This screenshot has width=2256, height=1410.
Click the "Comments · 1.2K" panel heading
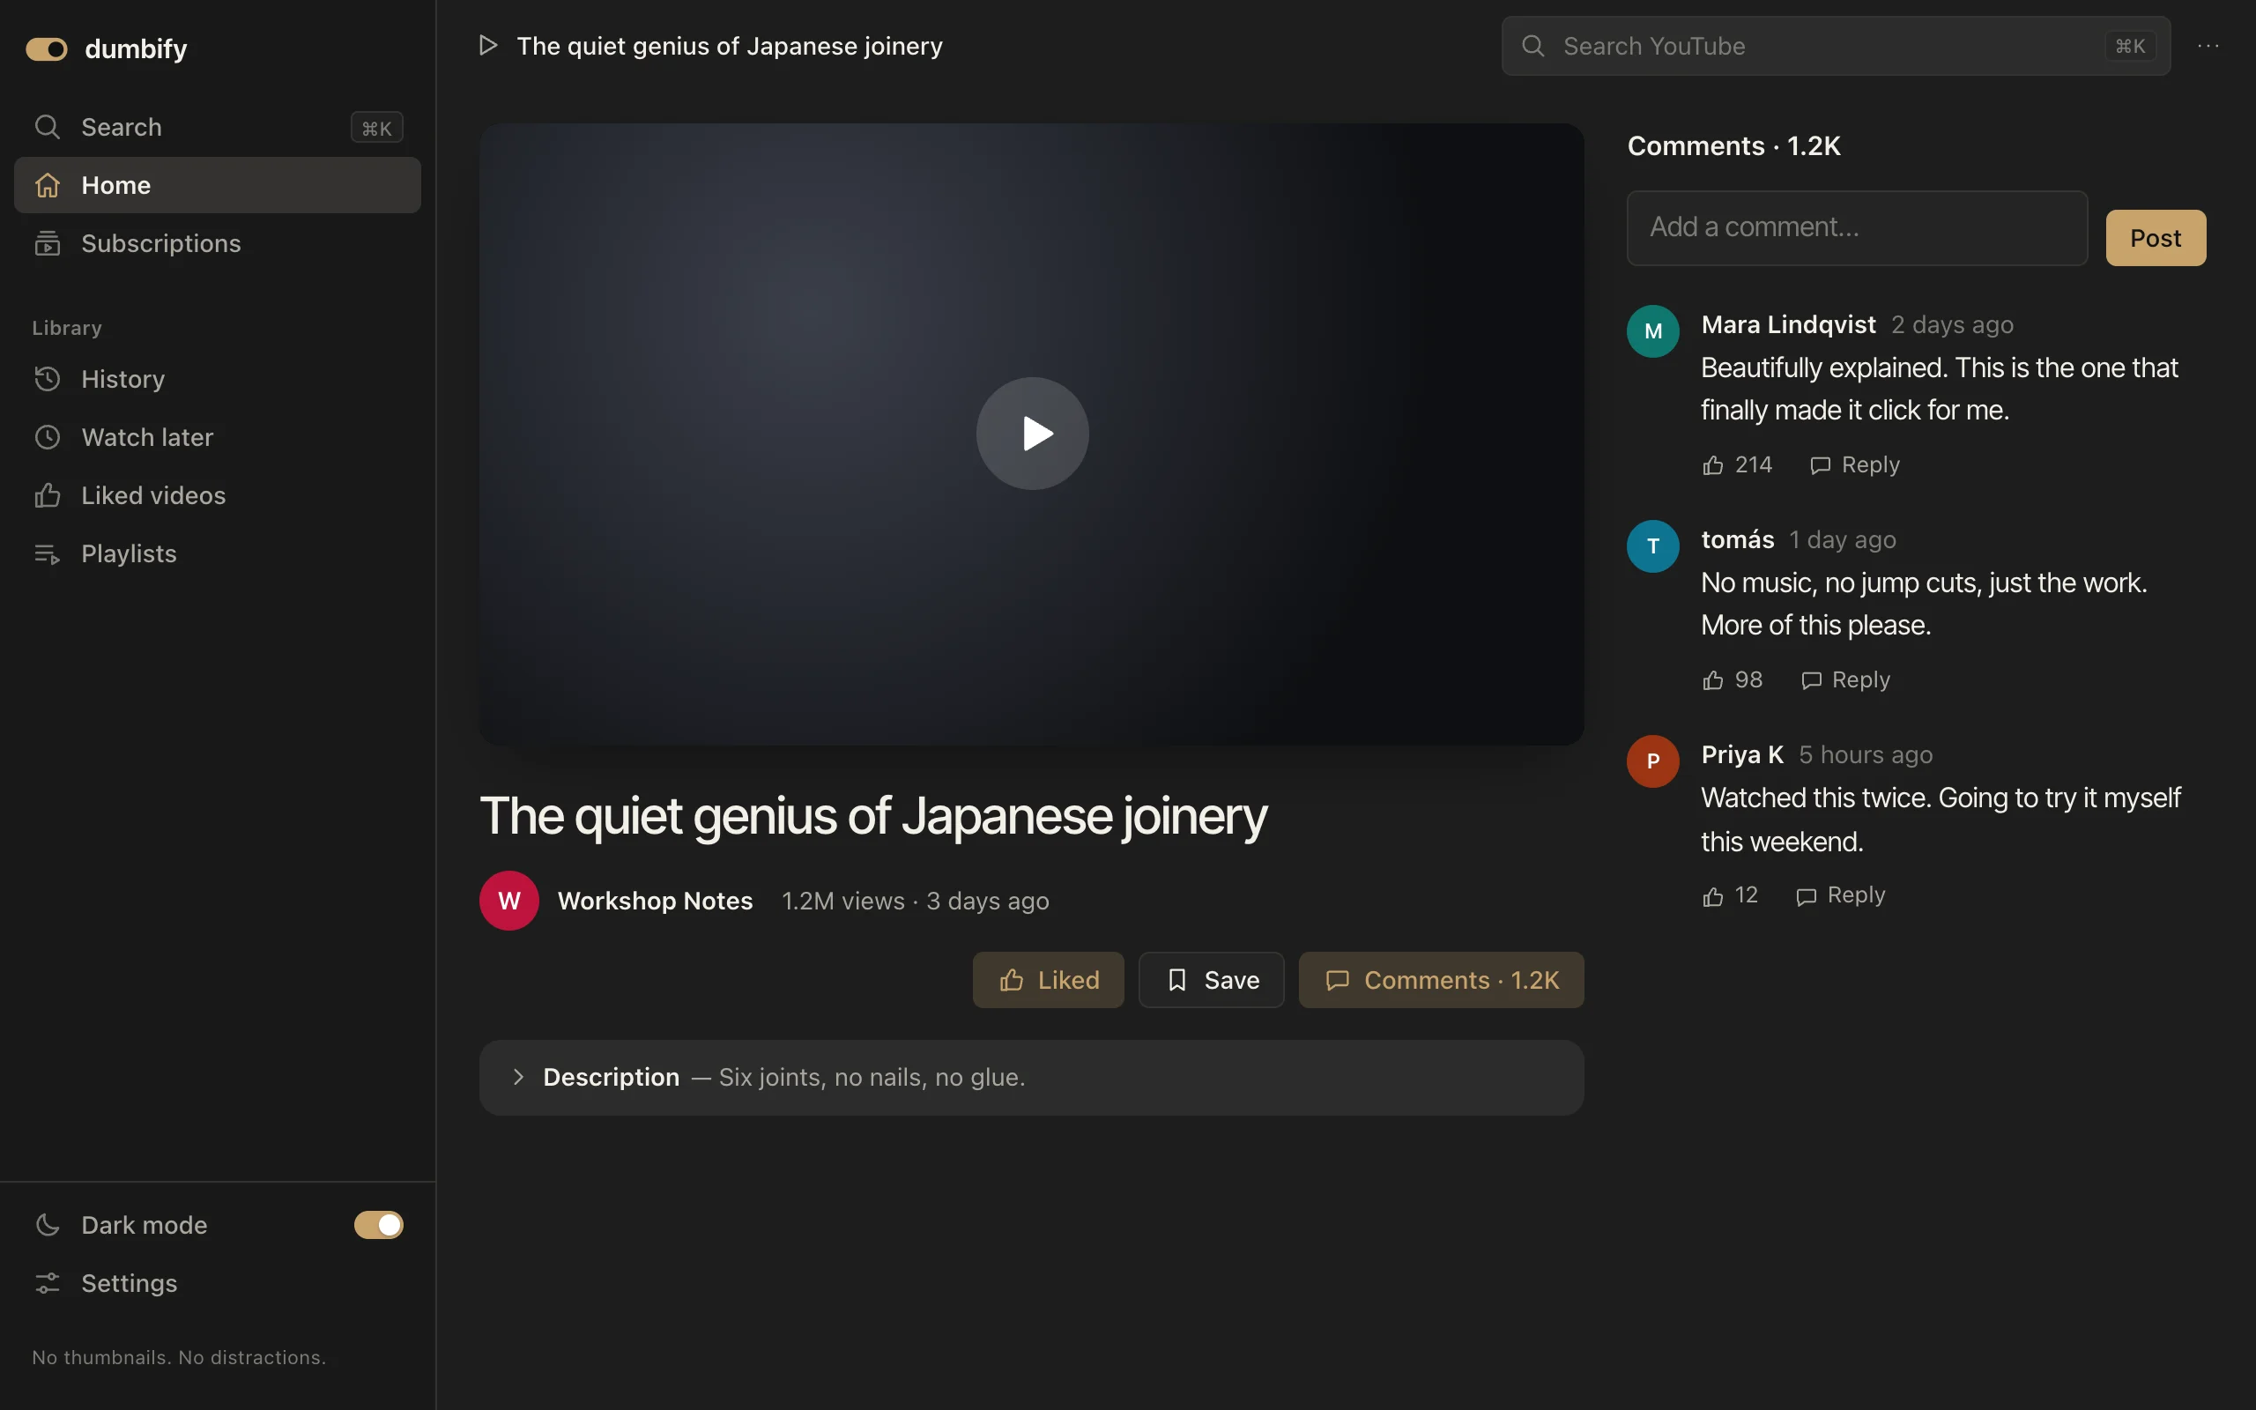(1734, 145)
